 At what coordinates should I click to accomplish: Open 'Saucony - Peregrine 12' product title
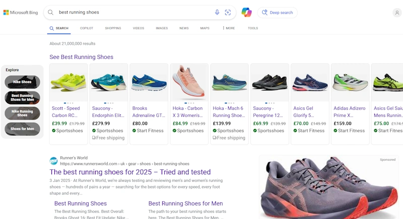pyautogui.click(x=268, y=112)
